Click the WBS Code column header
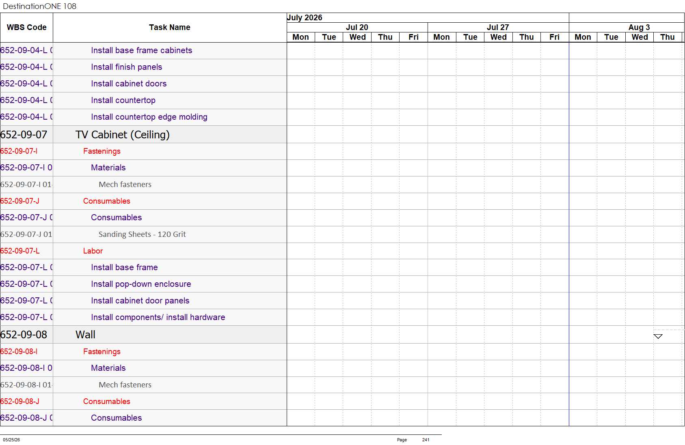This screenshot has height=445, width=685. pos(26,28)
